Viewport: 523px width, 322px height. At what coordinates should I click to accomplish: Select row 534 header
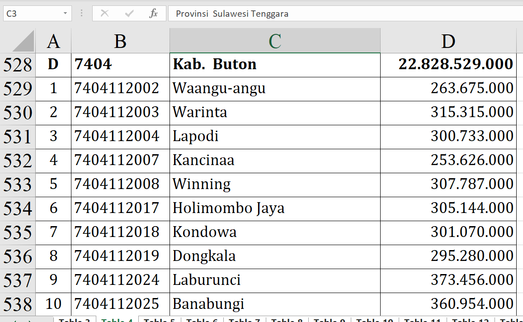pos(18,208)
